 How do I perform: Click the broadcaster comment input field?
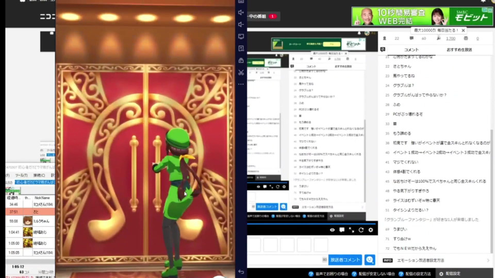click(x=288, y=259)
